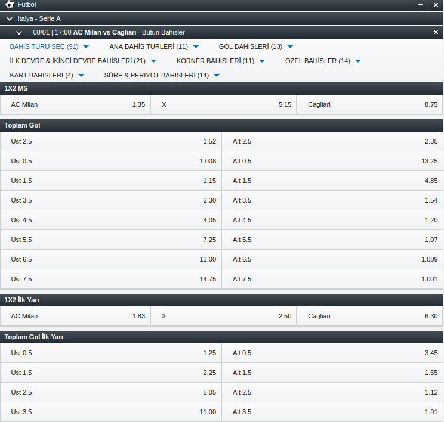The image size is (444, 422).
Task: Pick first-half Üst 1.5 at 2.25
Action: pos(111,373)
